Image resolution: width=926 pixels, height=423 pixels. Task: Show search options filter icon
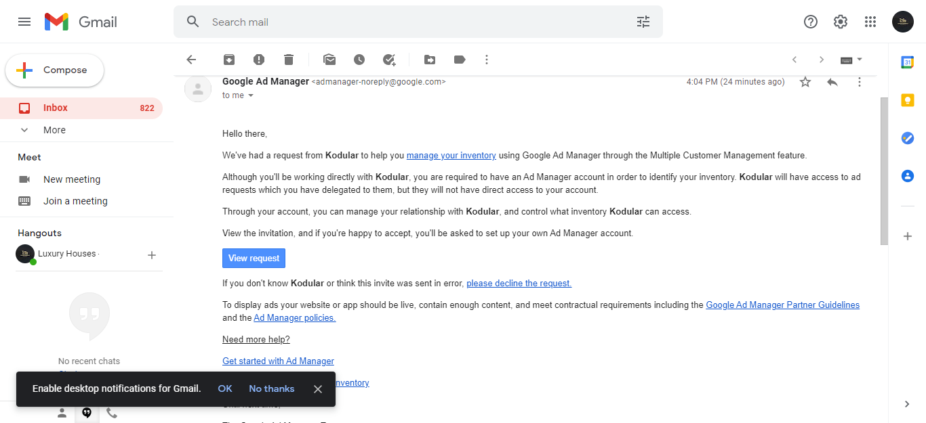pyautogui.click(x=643, y=22)
